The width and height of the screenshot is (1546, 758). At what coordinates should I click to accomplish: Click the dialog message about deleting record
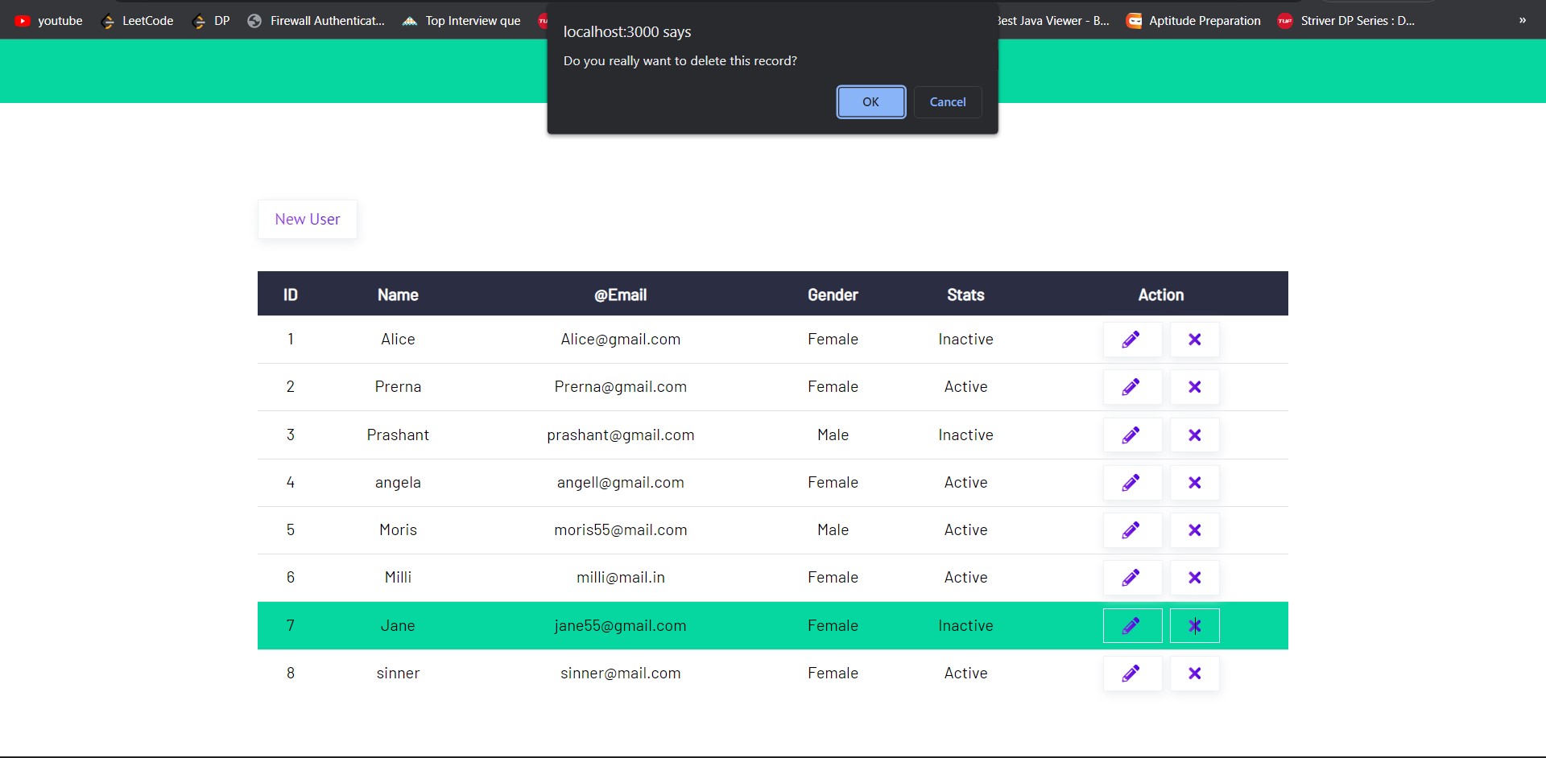point(680,61)
